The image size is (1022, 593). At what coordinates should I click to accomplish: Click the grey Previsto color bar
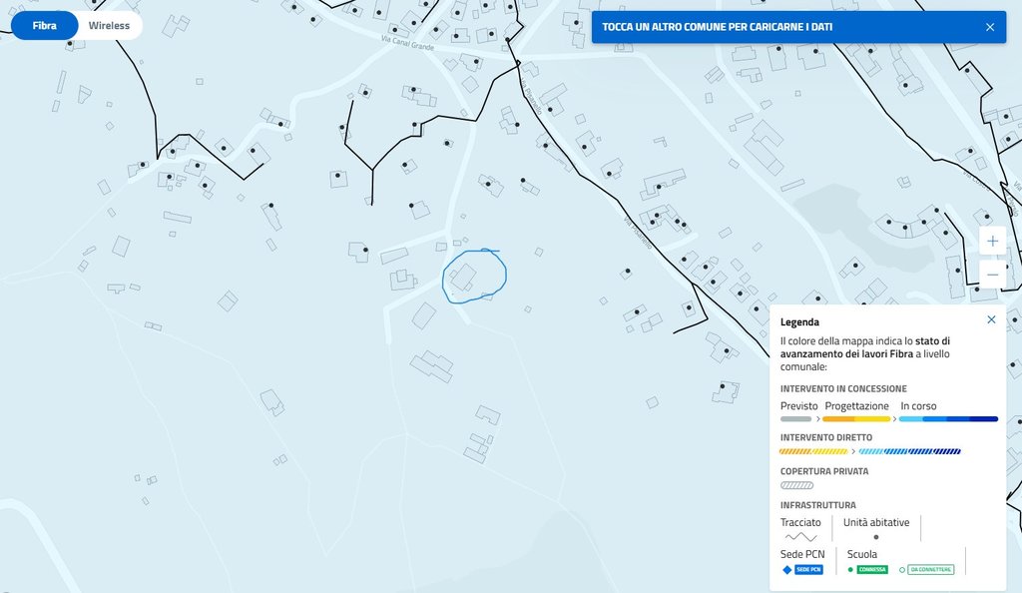[796, 419]
